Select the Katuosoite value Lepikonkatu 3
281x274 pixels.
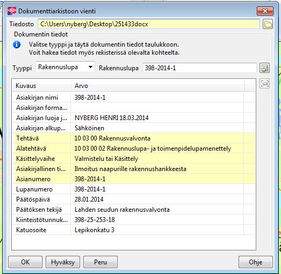coord(95,230)
